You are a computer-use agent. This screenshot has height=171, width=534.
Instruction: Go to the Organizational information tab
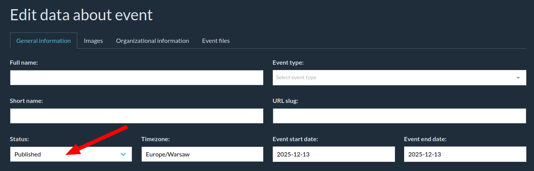click(x=153, y=41)
